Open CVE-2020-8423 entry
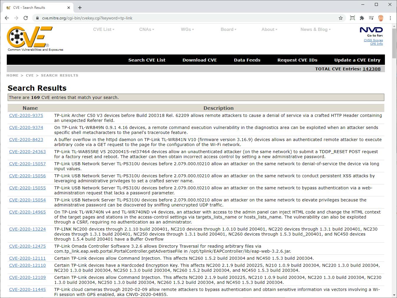Image resolution: width=397 pixels, height=298 pixels. tap(26, 140)
